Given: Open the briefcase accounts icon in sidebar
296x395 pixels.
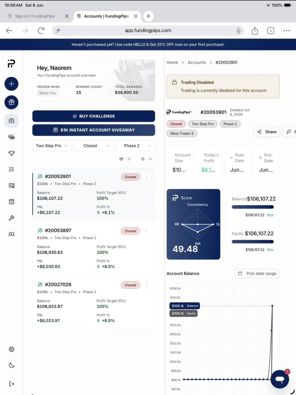Looking at the screenshot, I should [x=12, y=121].
